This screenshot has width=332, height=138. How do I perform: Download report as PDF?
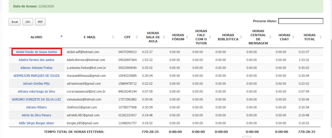40,22
